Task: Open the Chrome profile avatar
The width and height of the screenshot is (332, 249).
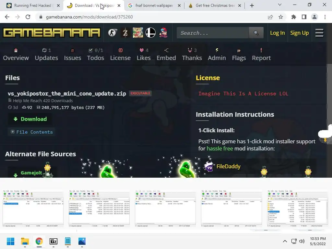Action: coord(314,17)
